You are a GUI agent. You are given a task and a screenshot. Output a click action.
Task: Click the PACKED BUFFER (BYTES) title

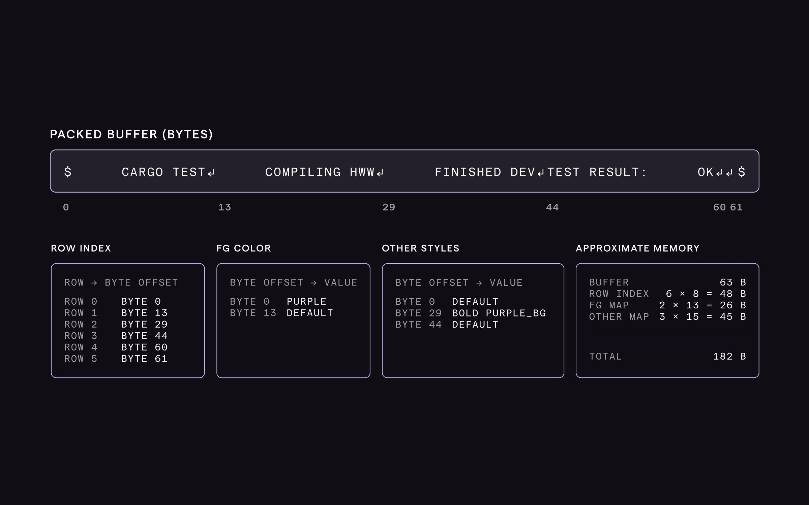[x=132, y=134]
